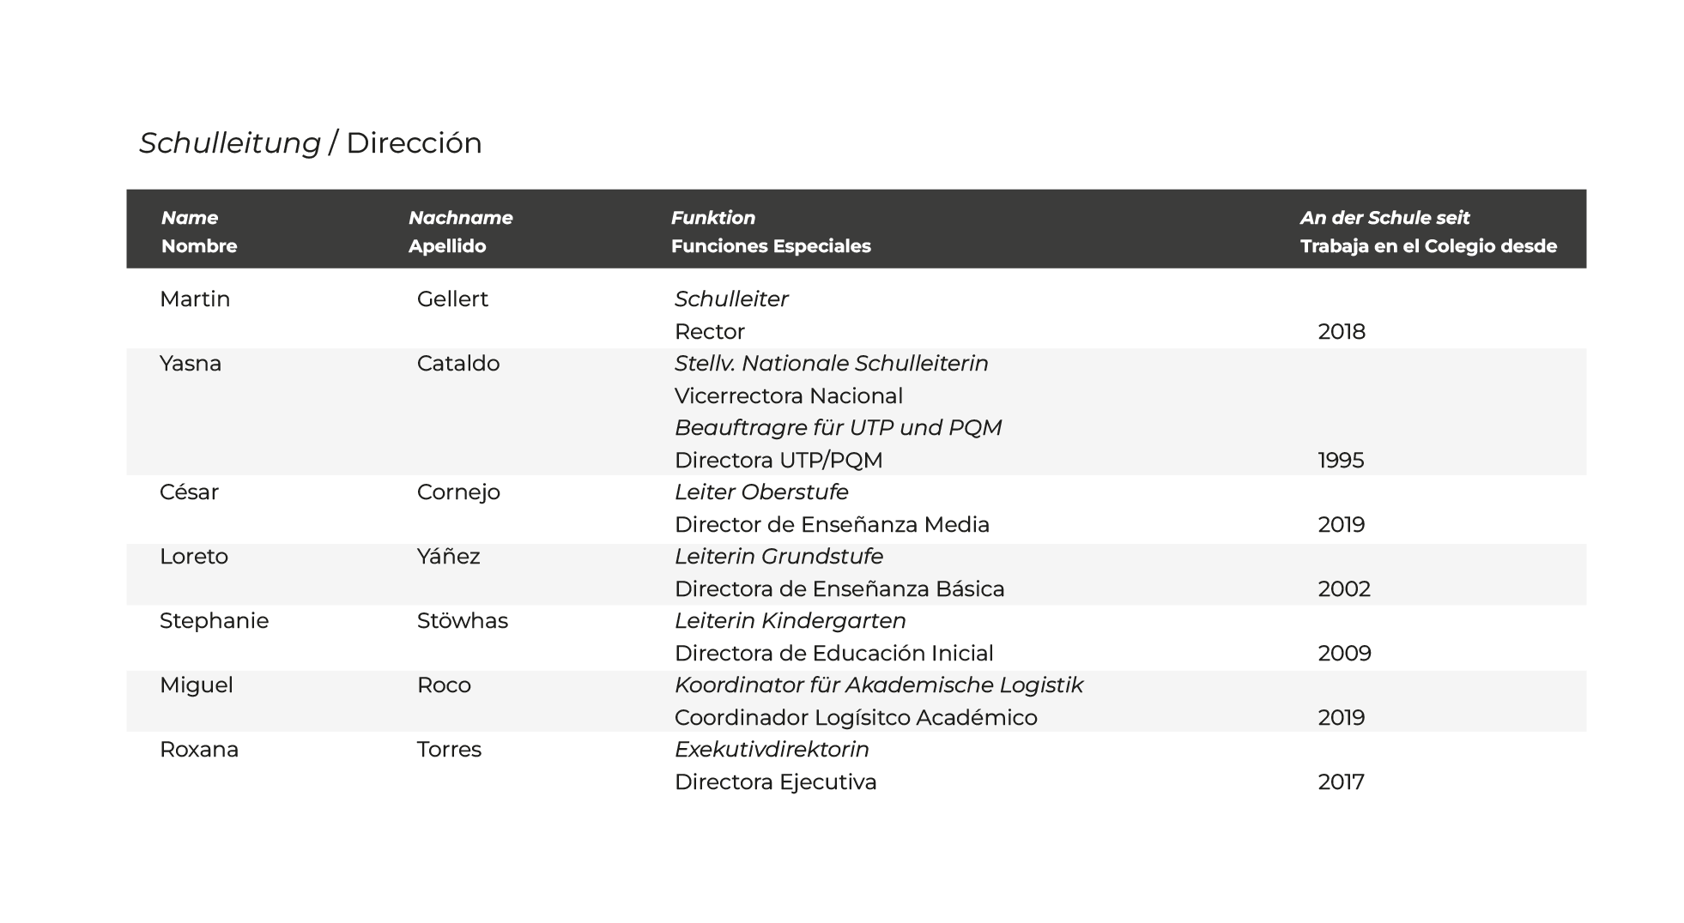Click the Nachname / Apellido column header
The image size is (1684, 923).
tap(460, 232)
